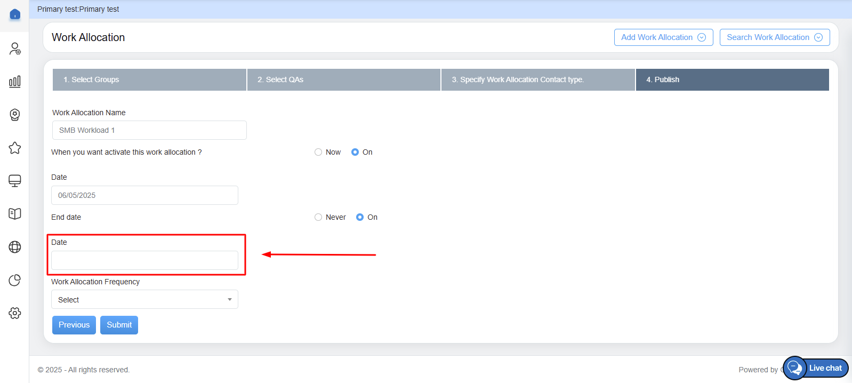Viewport: 852px width, 383px height.
Task: Click the home icon in sidebar
Action: tap(15, 14)
